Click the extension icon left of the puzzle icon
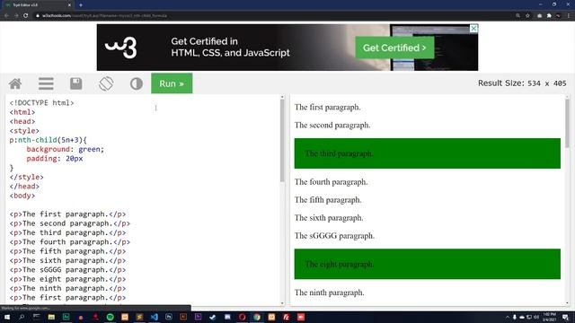The image size is (575, 323). pyautogui.click(x=539, y=16)
